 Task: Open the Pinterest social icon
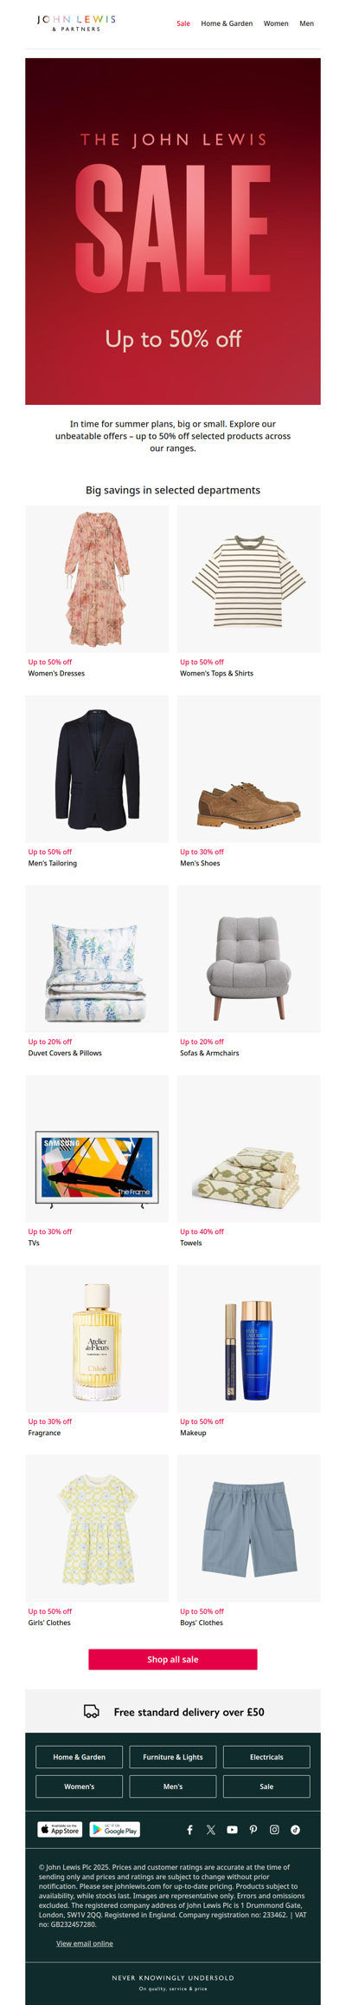click(x=253, y=1829)
